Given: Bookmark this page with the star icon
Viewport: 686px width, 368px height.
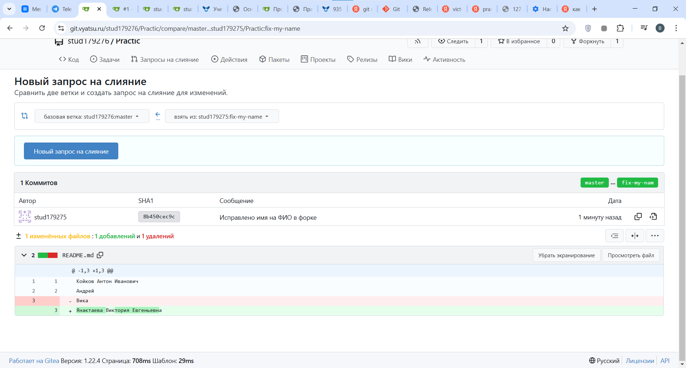Looking at the screenshot, I should (x=565, y=28).
